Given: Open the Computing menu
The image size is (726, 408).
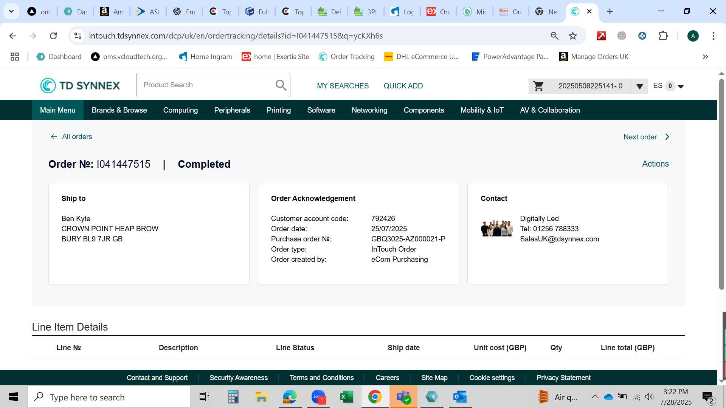Looking at the screenshot, I should (180, 110).
